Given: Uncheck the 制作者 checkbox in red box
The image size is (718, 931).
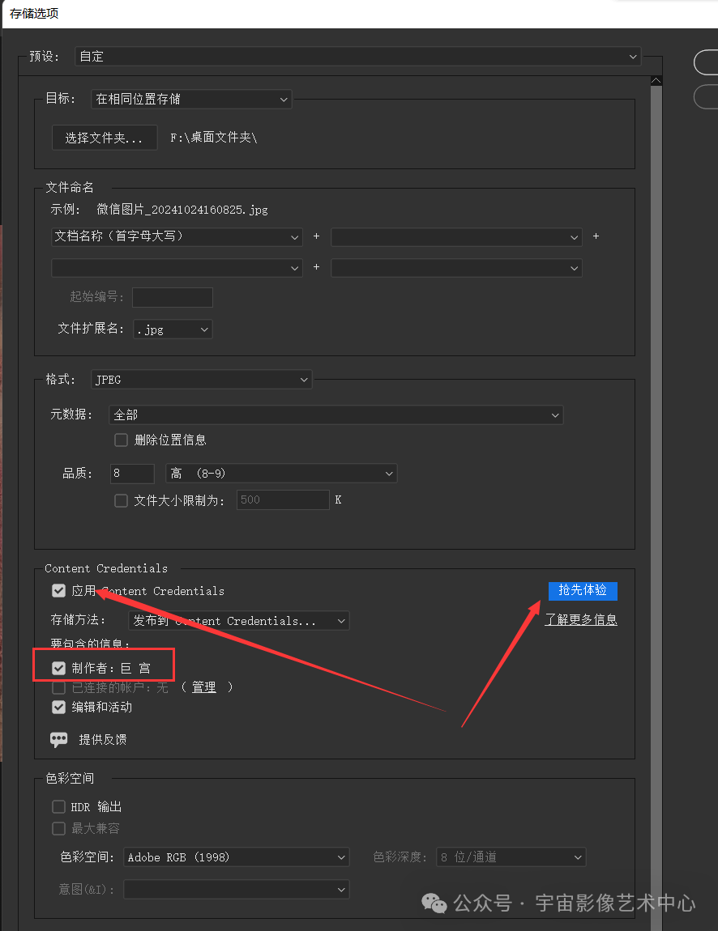Looking at the screenshot, I should tap(58, 669).
